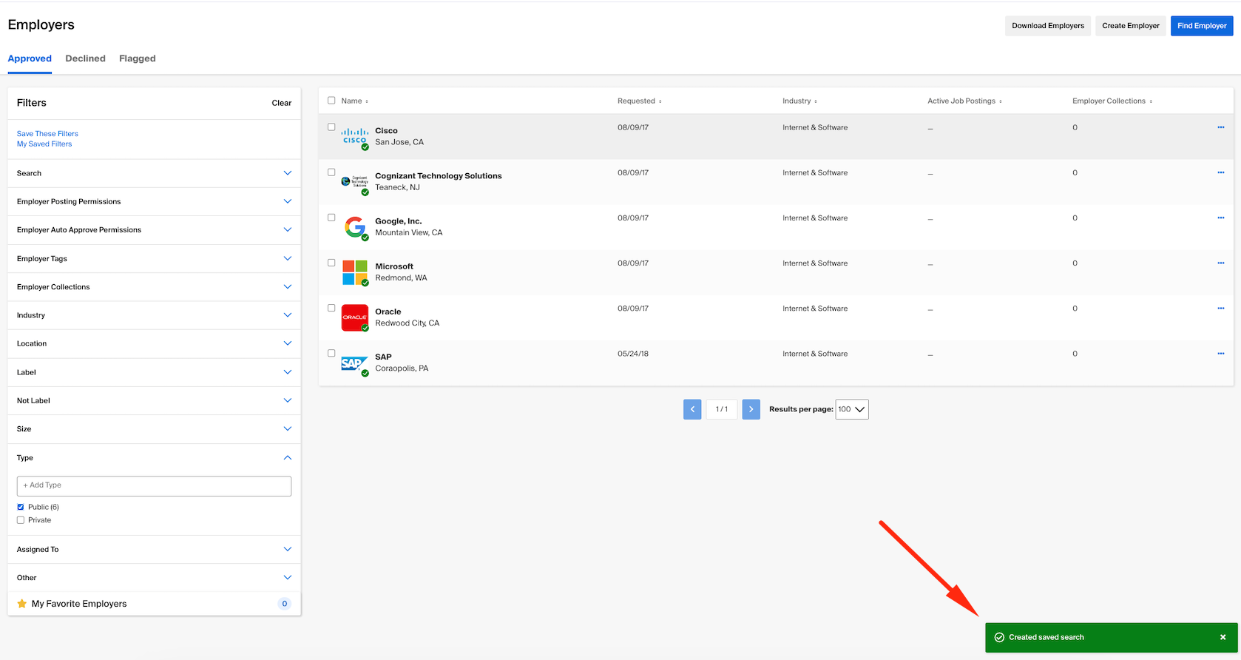
Task: Switch to the Approved tab
Action: click(30, 58)
